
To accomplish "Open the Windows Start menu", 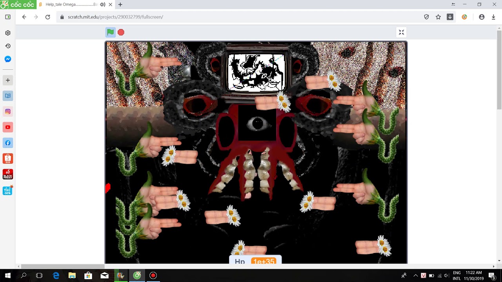I will [8, 276].
